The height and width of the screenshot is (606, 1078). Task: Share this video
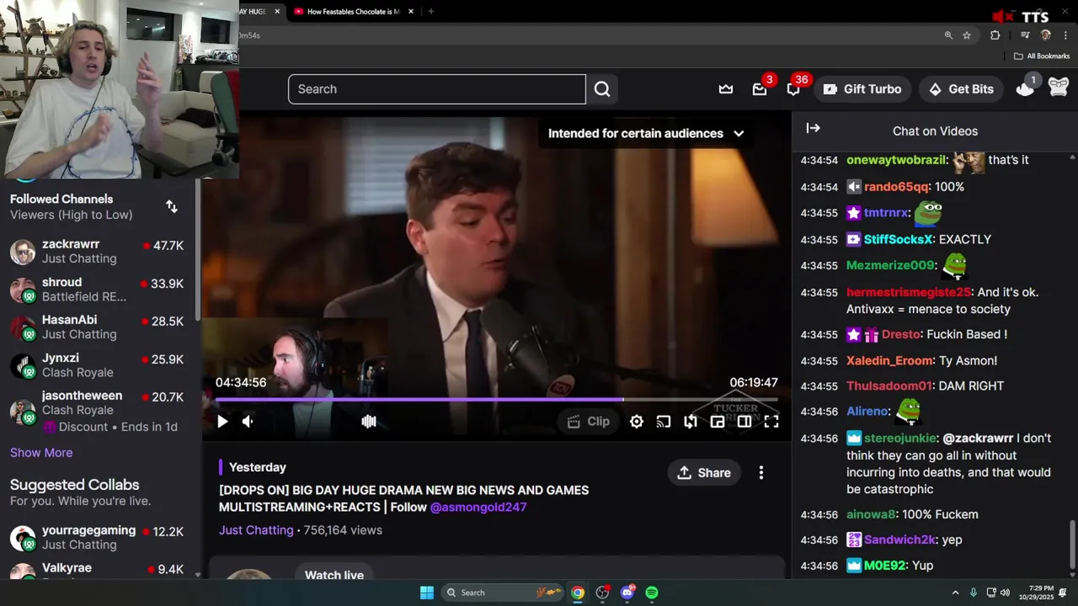click(x=704, y=473)
